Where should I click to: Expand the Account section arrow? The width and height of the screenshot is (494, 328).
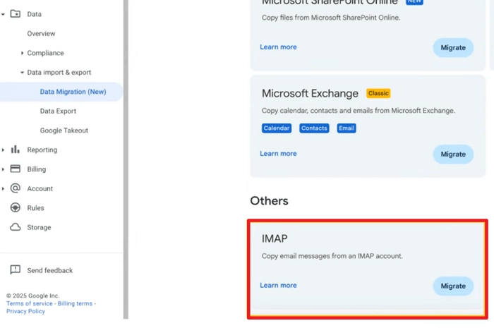[3, 188]
